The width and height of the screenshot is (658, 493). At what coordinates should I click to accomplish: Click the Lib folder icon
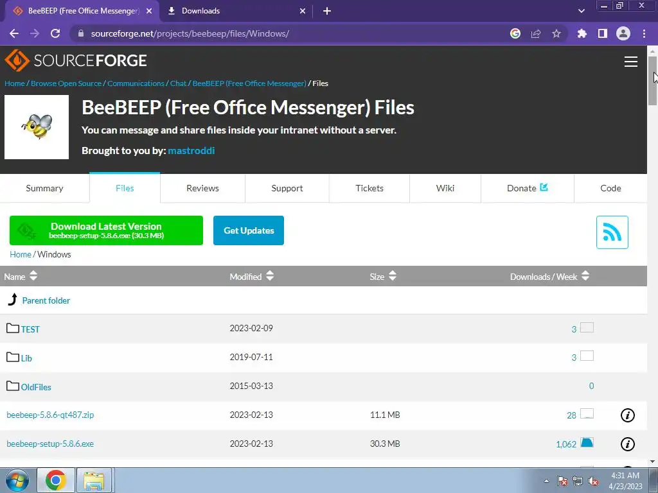tap(13, 357)
